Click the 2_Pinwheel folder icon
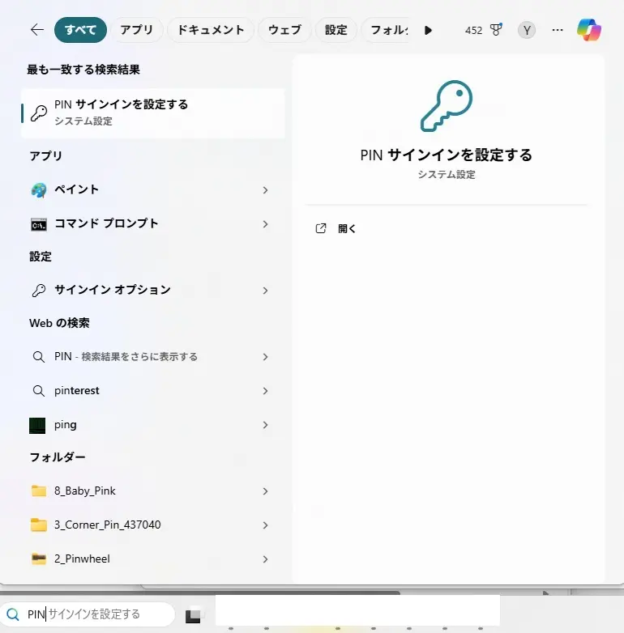This screenshot has height=633, width=624. pos(39,559)
